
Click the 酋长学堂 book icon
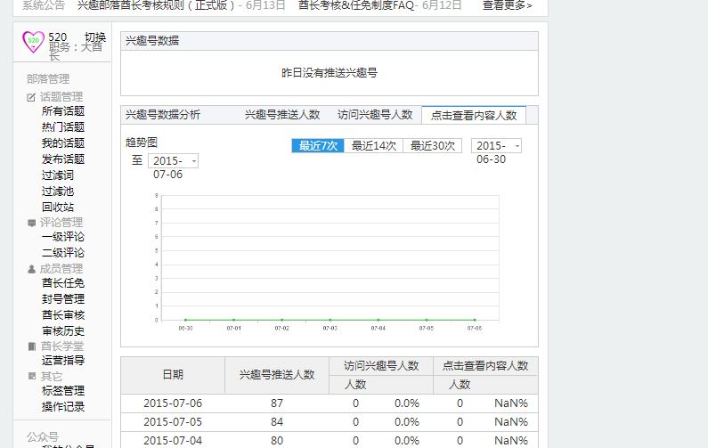pos(31,346)
